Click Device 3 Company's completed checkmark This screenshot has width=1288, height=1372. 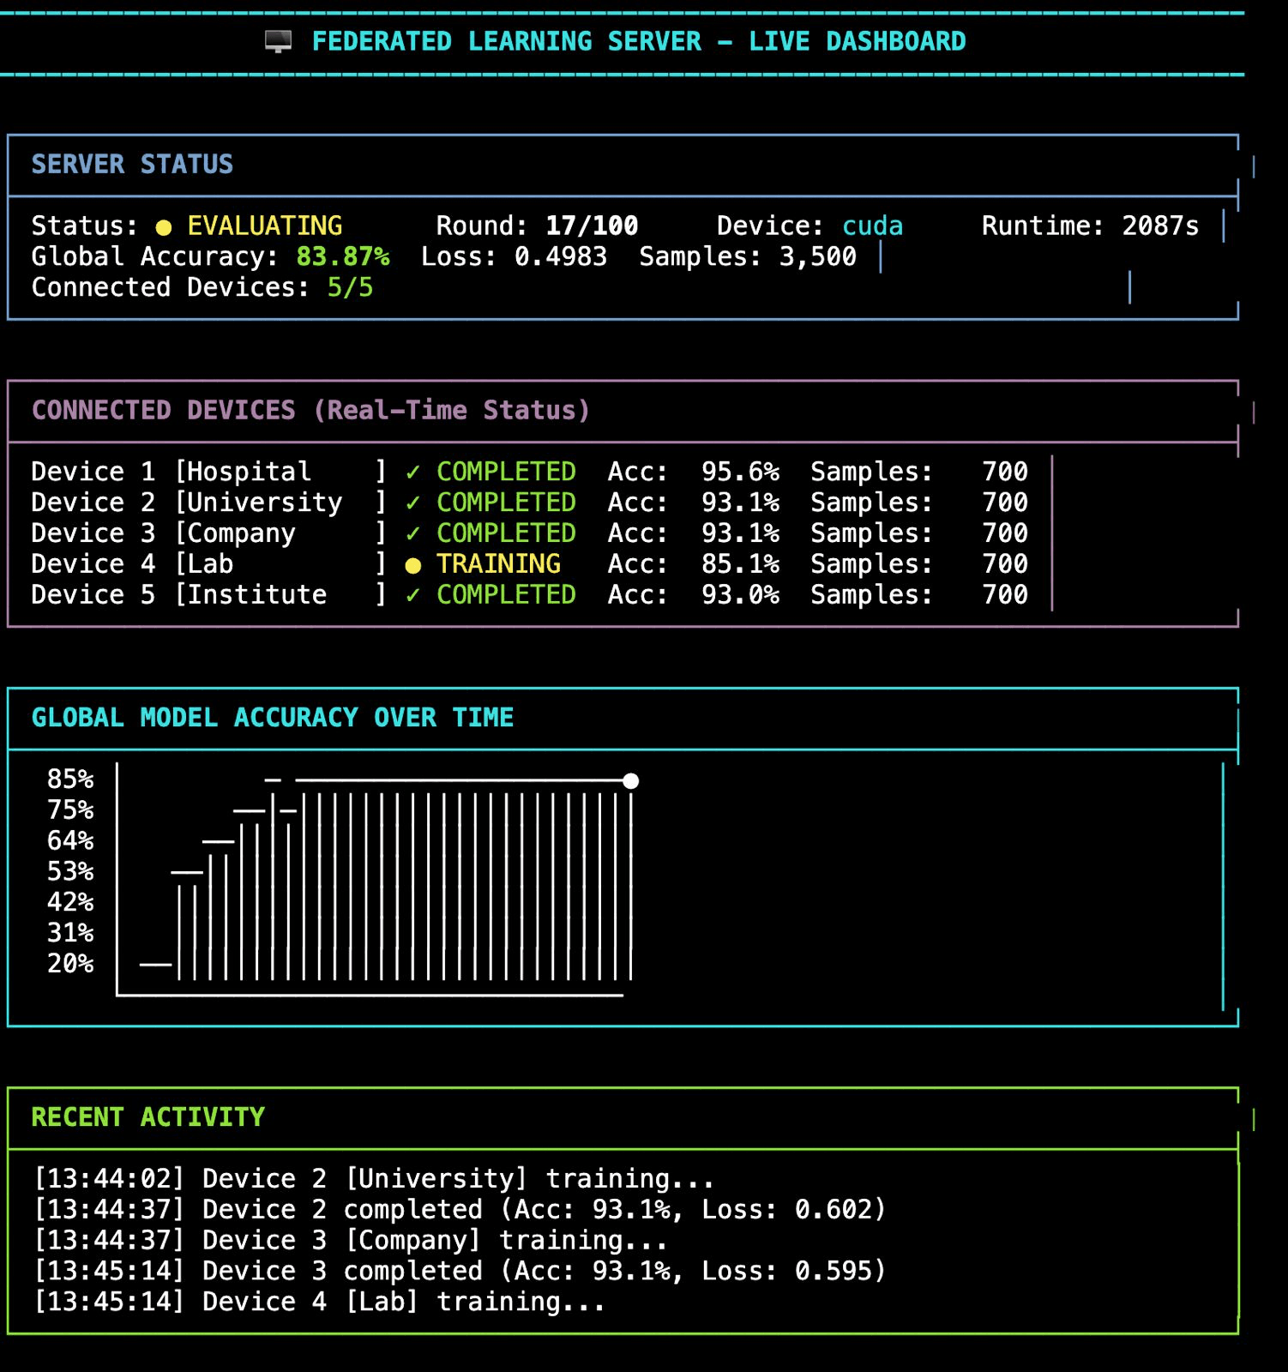pyautogui.click(x=413, y=534)
